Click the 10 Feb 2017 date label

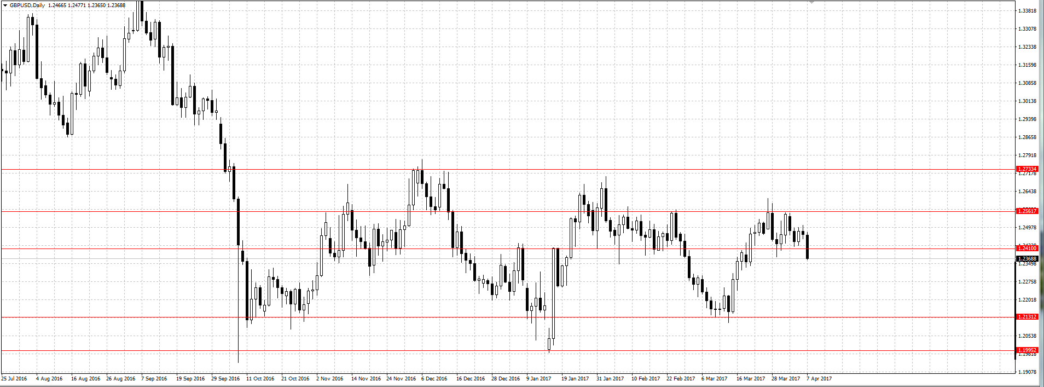[646, 379]
